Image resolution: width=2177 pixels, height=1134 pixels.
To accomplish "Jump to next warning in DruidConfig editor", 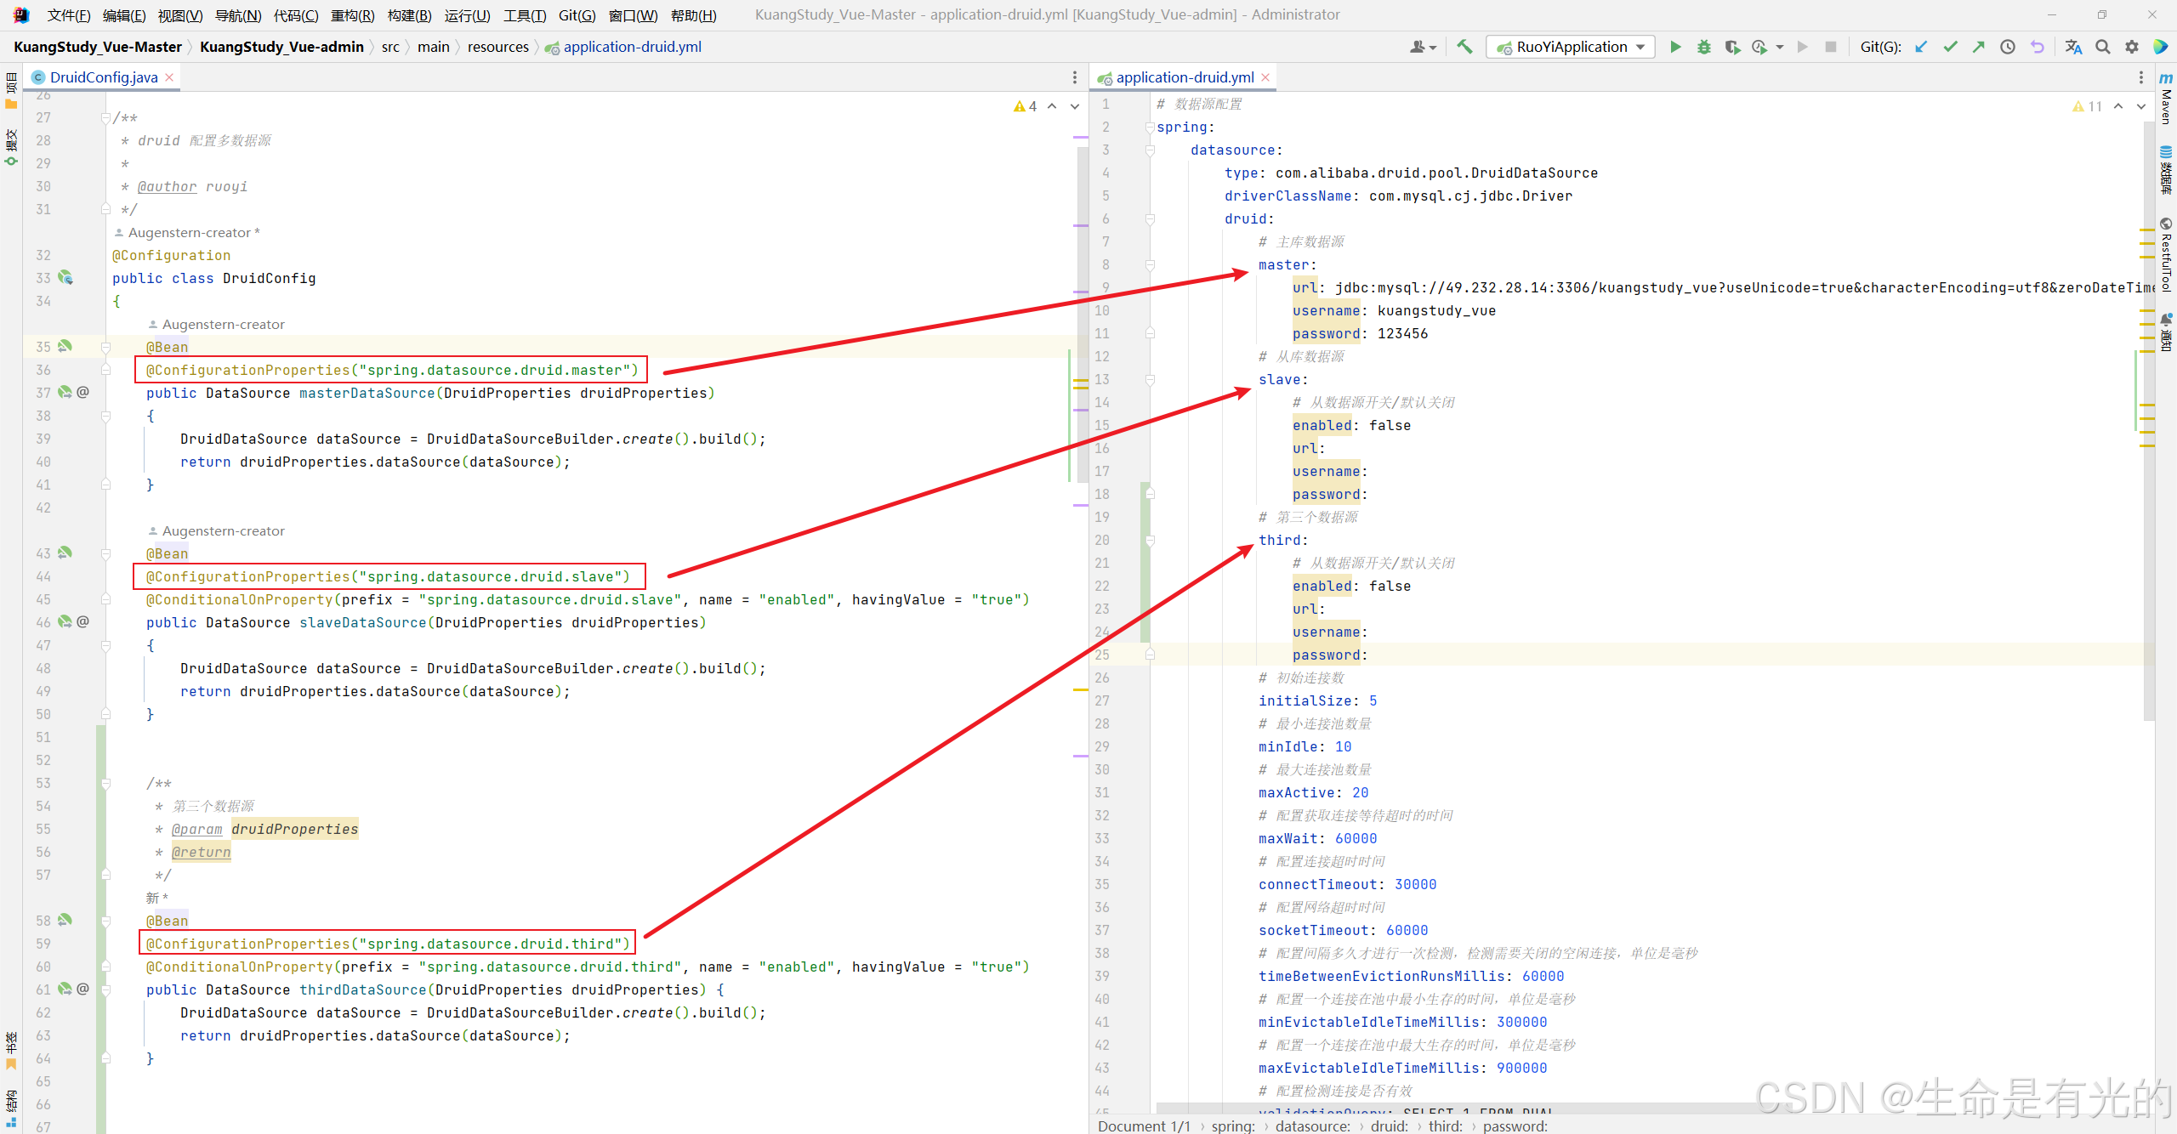I will click(x=1075, y=106).
